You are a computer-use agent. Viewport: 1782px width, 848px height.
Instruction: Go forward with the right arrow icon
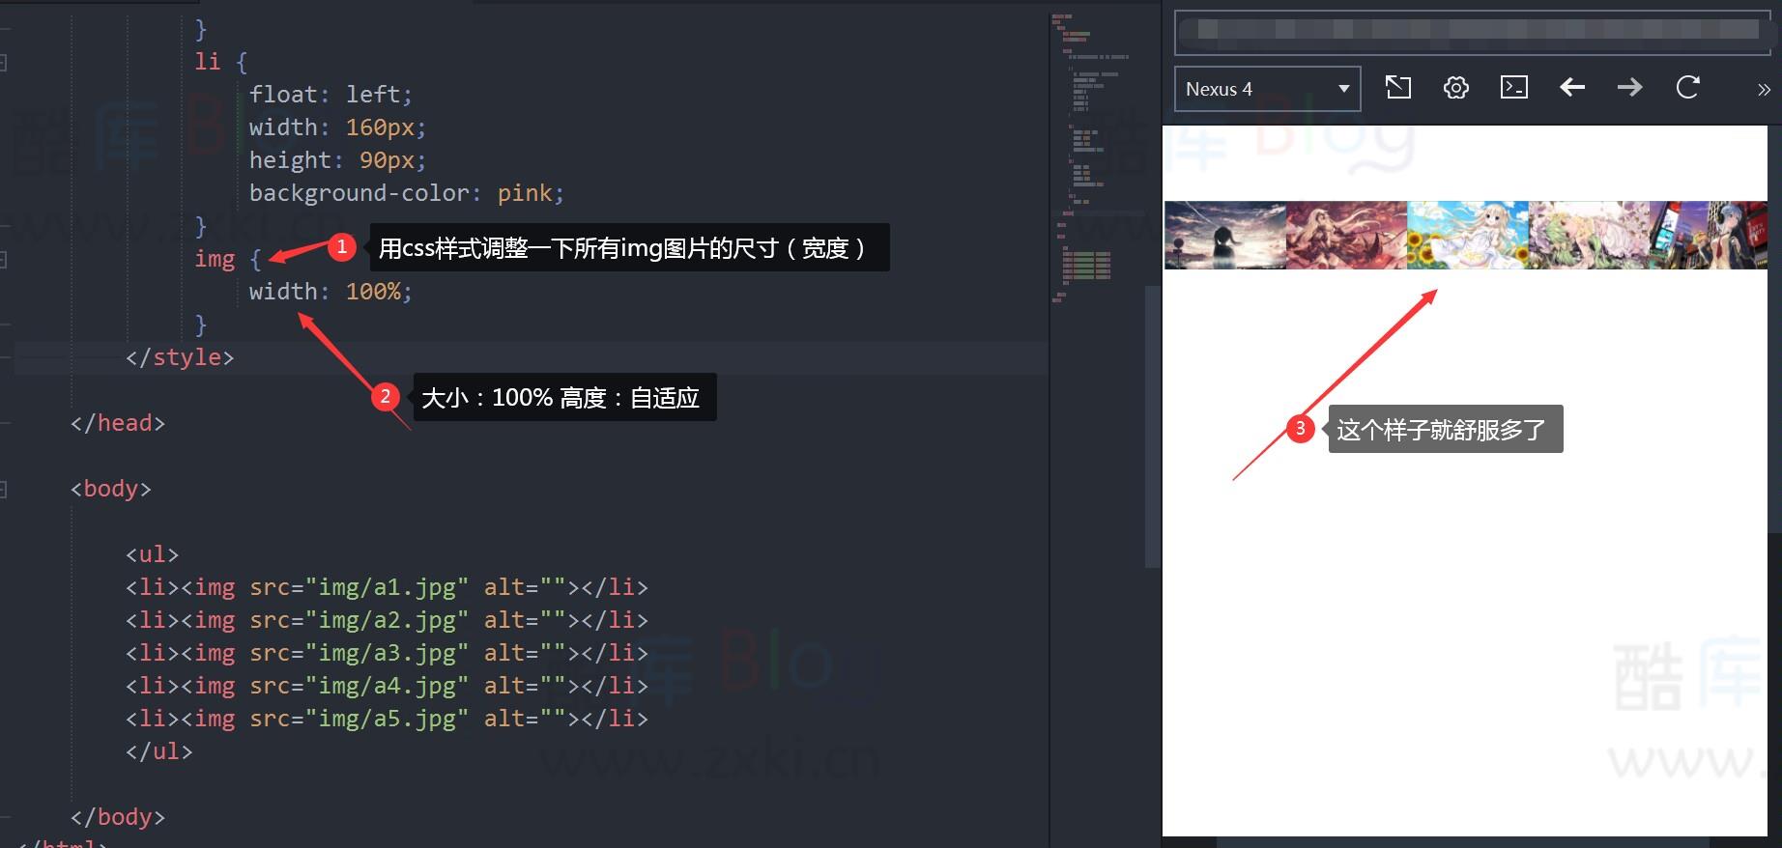[x=1630, y=88]
